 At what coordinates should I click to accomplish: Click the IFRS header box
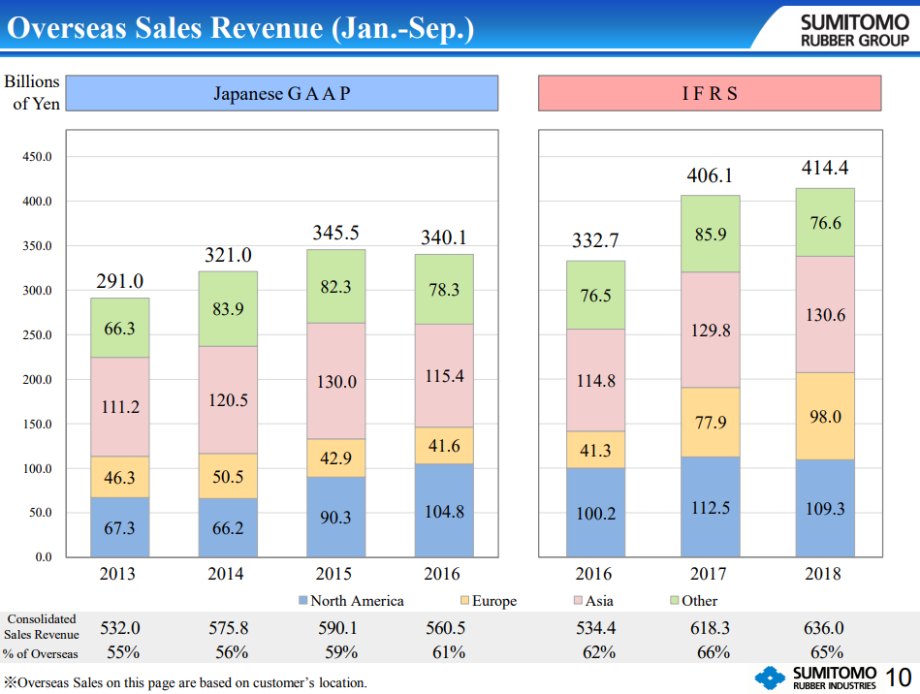tap(710, 93)
